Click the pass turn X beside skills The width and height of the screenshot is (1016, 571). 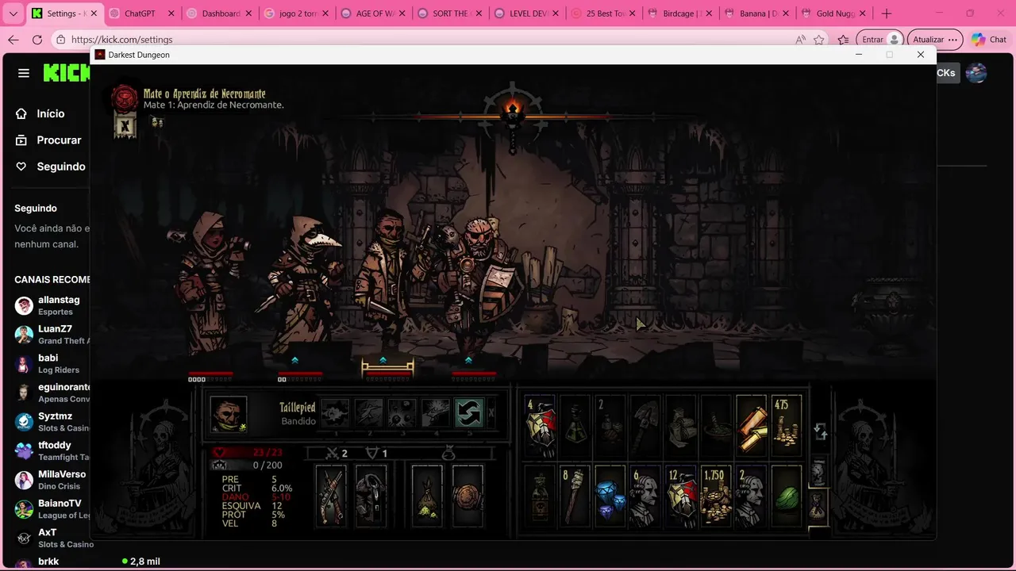(x=491, y=413)
